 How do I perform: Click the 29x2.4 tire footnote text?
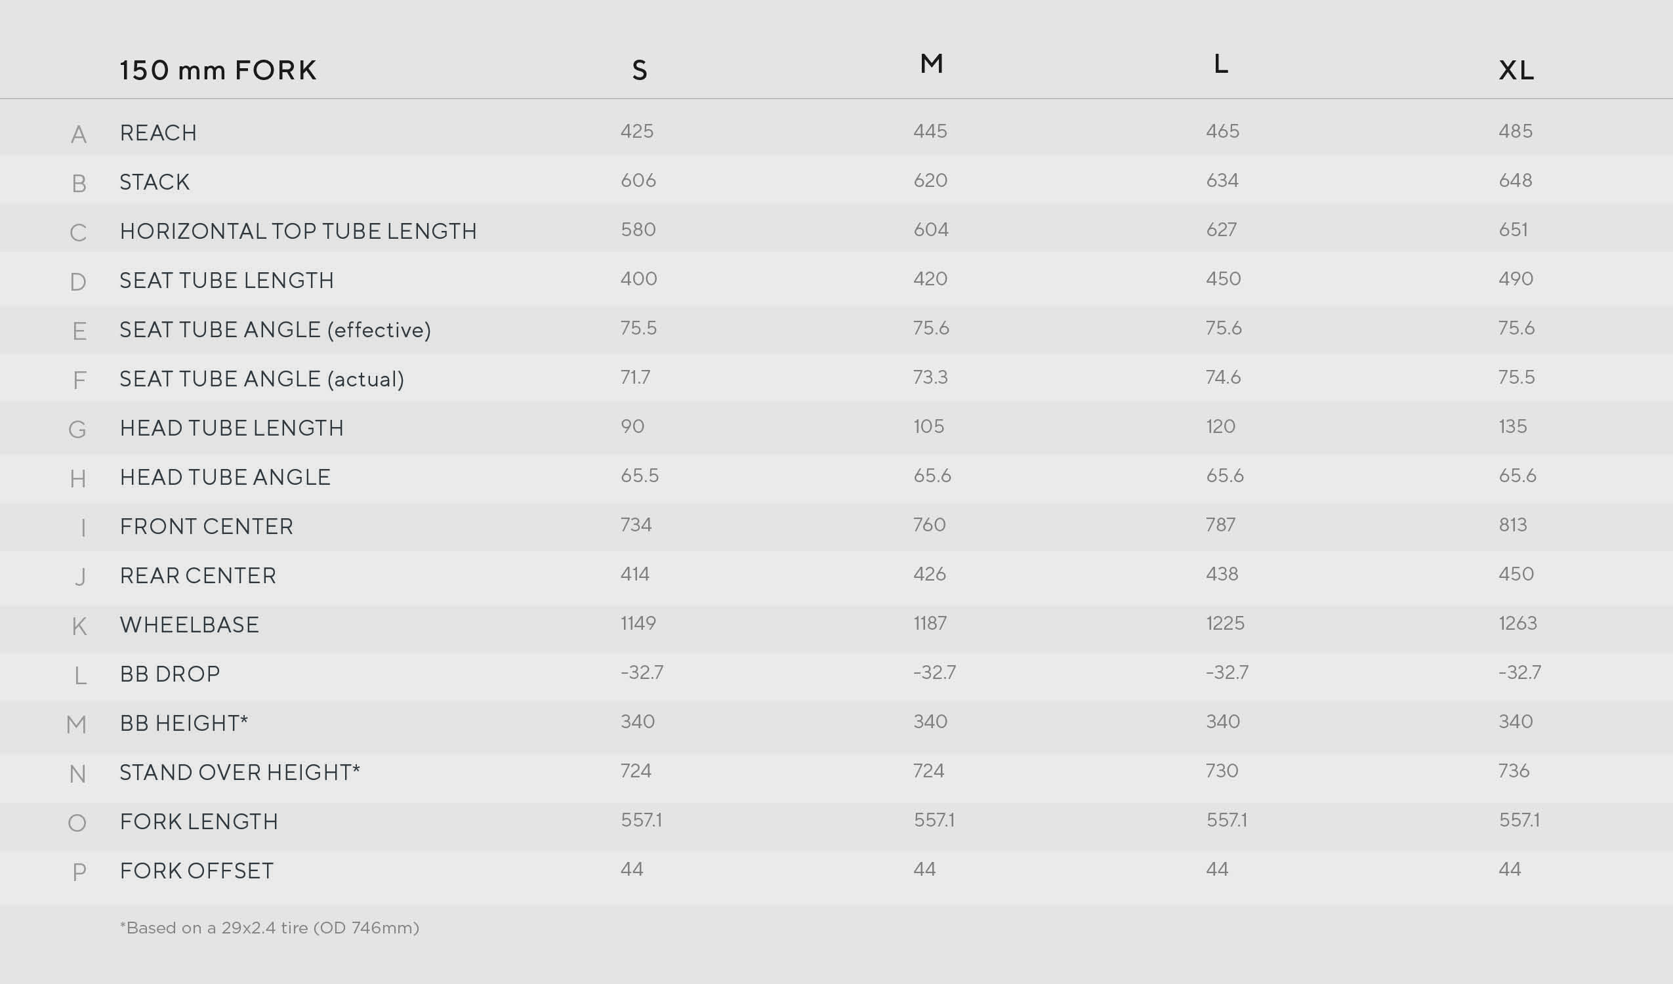click(x=270, y=928)
